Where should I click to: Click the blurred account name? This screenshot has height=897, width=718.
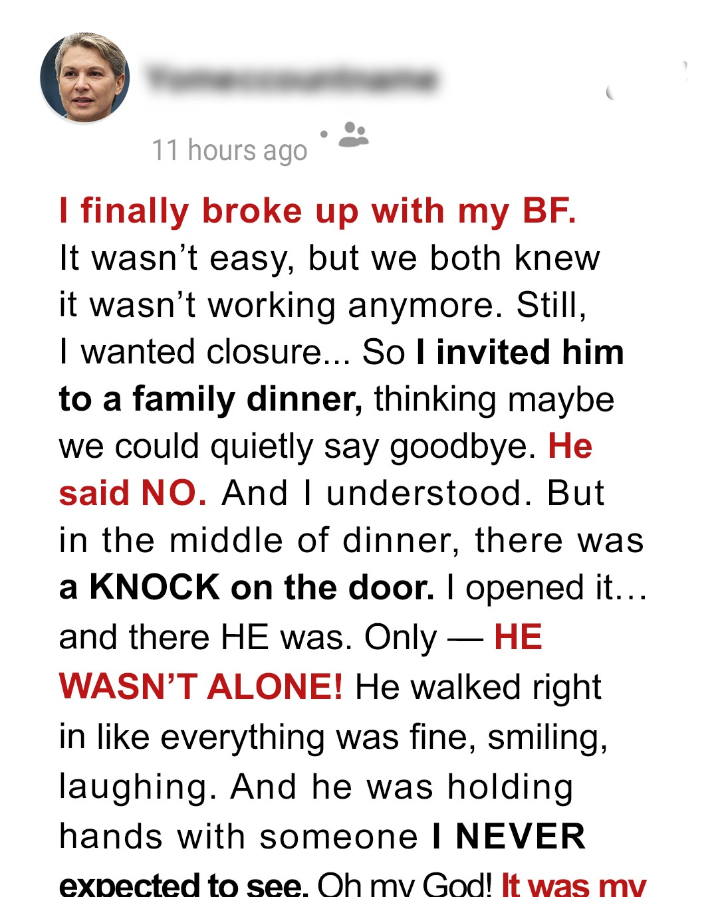coord(291,79)
